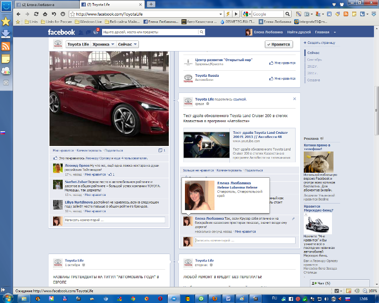Image resolution: width=379 pixels, height=303 pixels.
Task: Click Комментировать under the car photo
Action: tap(89, 150)
